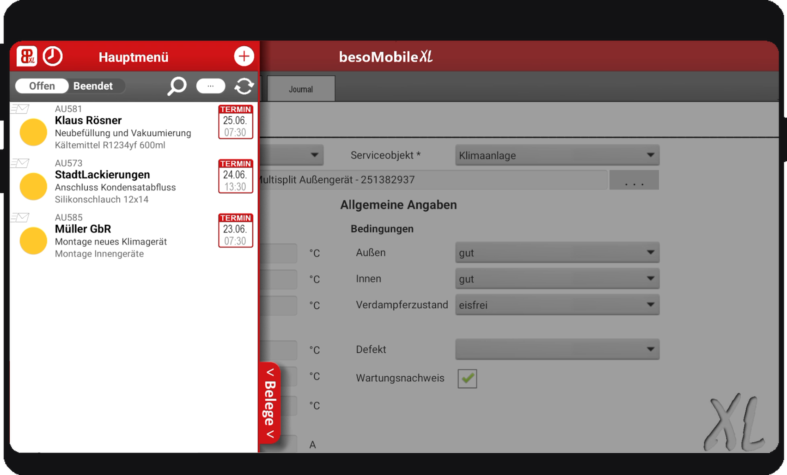
Task: Click the mail icon for AU581
Action: 20,109
